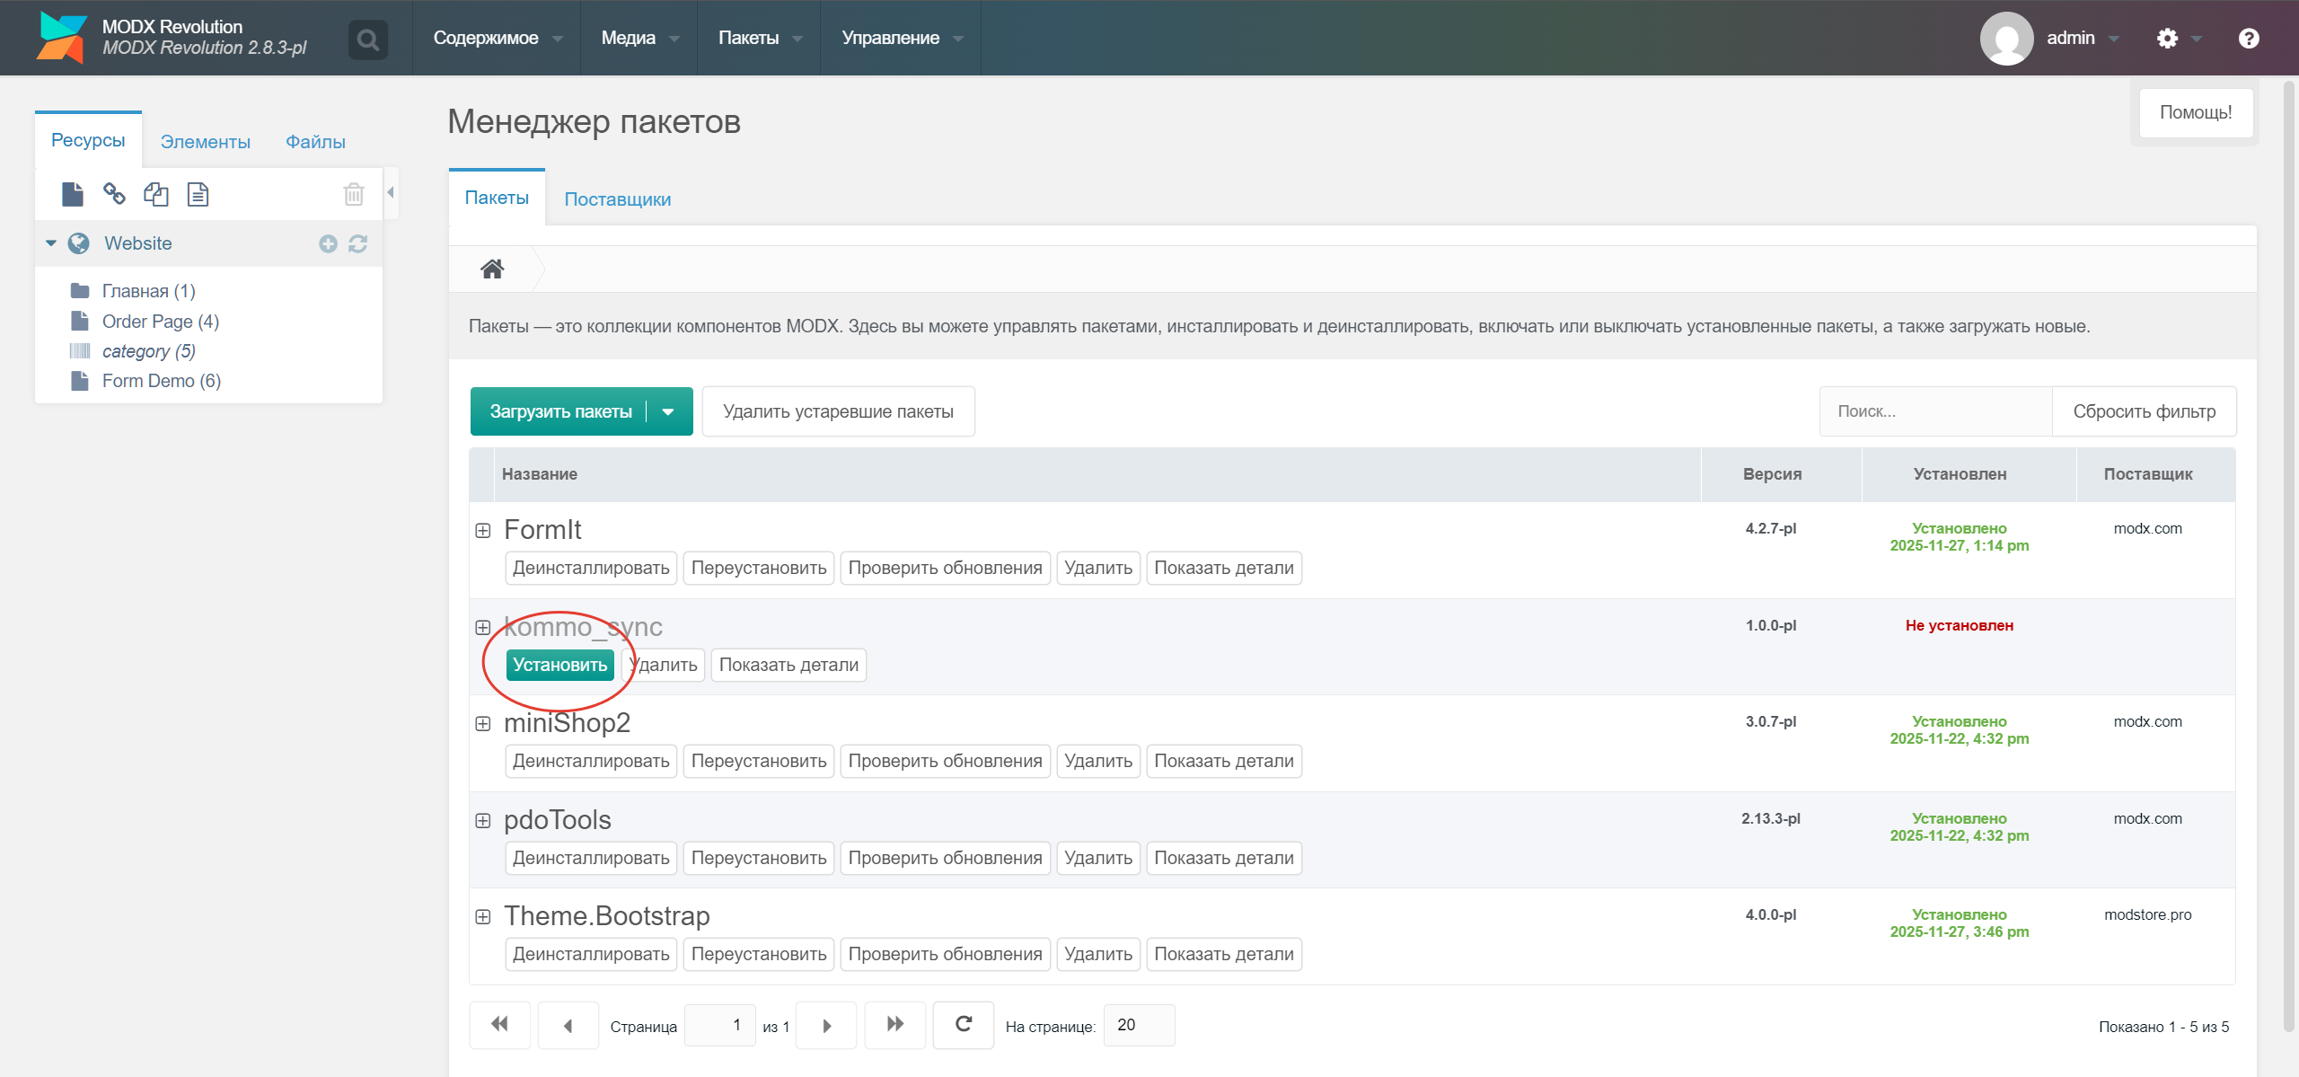Image resolution: width=2299 pixels, height=1077 pixels.
Task: Go to last page of packages
Action: pos(894,1024)
